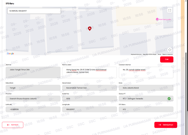
Task: Click STO Baru field KTZ
Action: click(146, 109)
